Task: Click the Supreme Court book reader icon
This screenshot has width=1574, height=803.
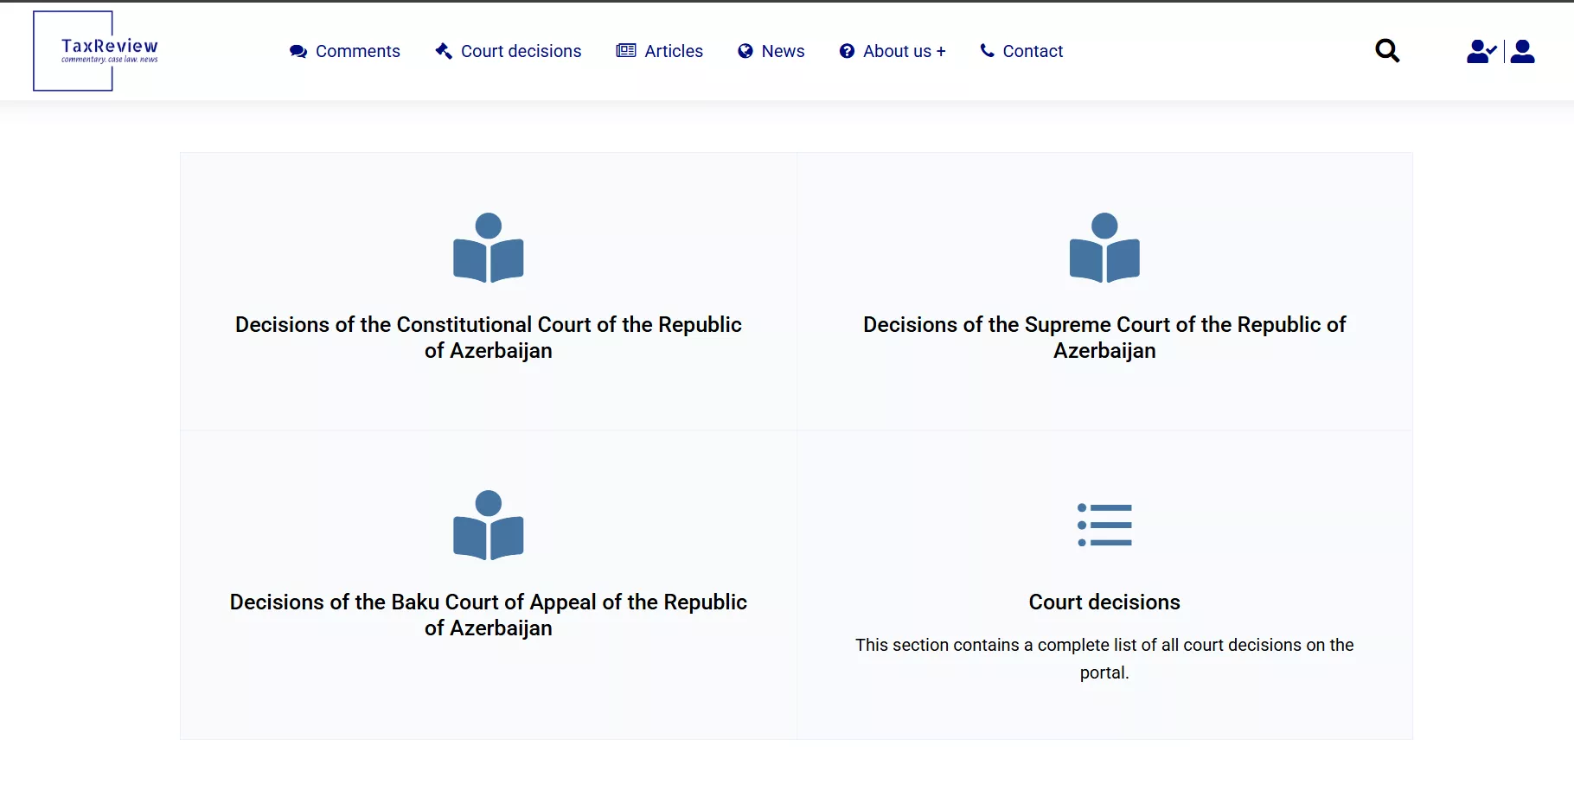Action: click(x=1104, y=248)
